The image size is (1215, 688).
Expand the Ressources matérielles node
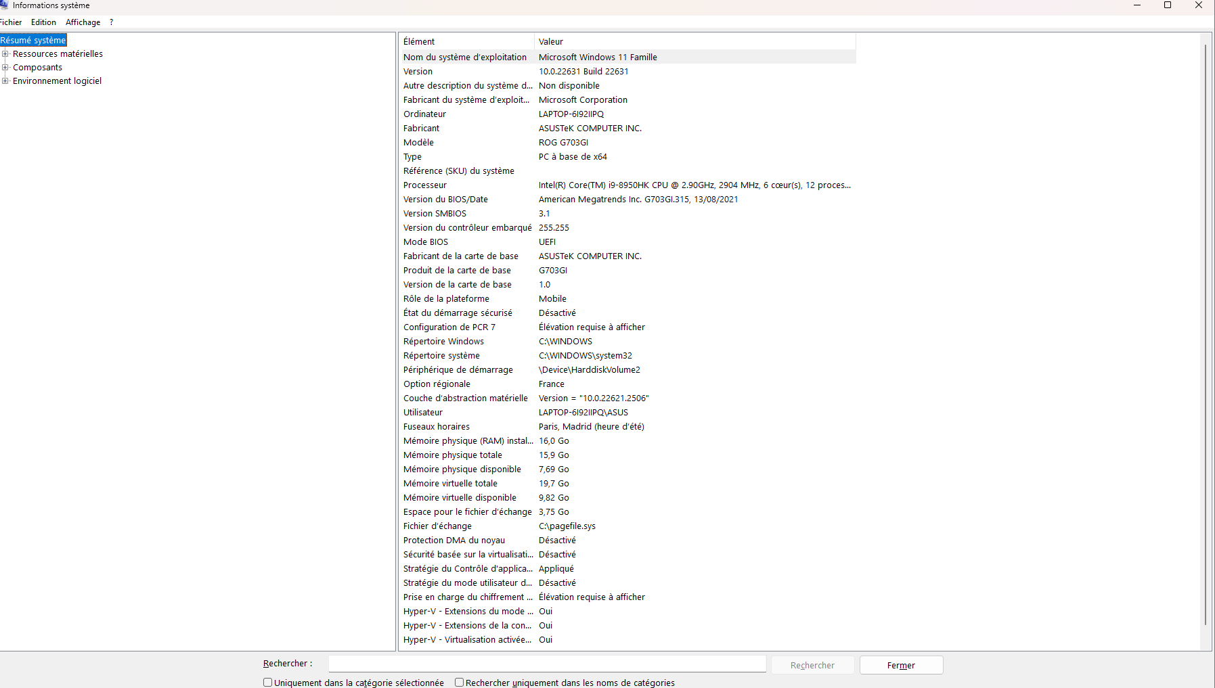click(x=5, y=53)
